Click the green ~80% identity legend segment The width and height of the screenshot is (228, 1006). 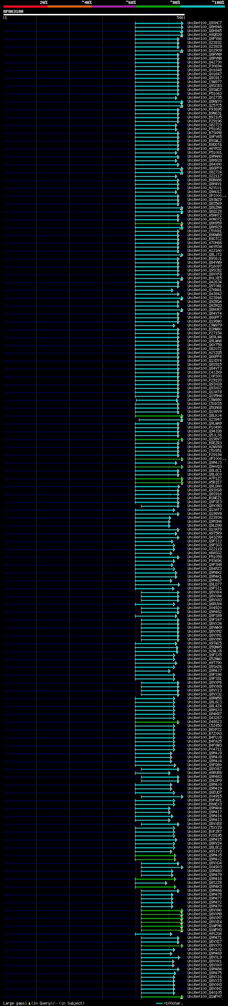pyautogui.click(x=158, y=6)
